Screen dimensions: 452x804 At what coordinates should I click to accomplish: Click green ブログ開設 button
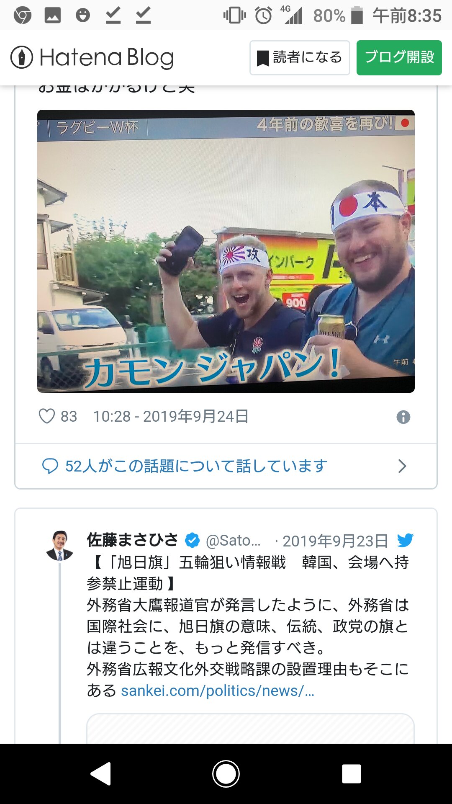coord(399,58)
